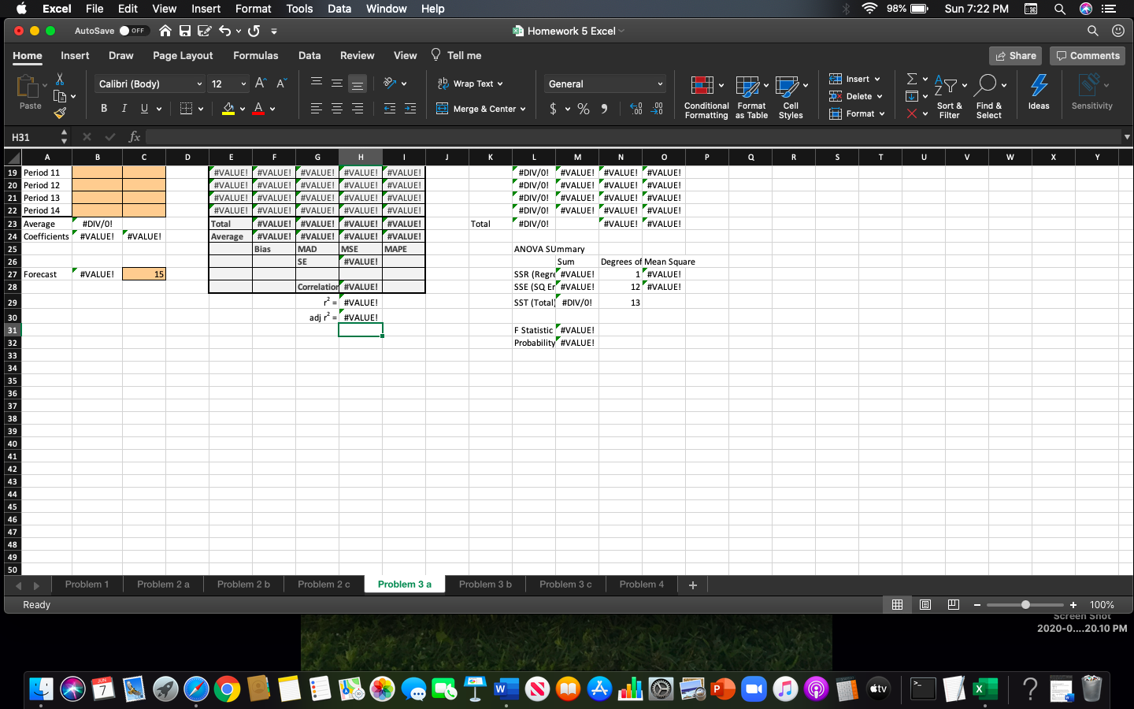Screen dimensions: 1134x709
Task: Toggle Italic formatting in ribbon
Action: [124, 109]
